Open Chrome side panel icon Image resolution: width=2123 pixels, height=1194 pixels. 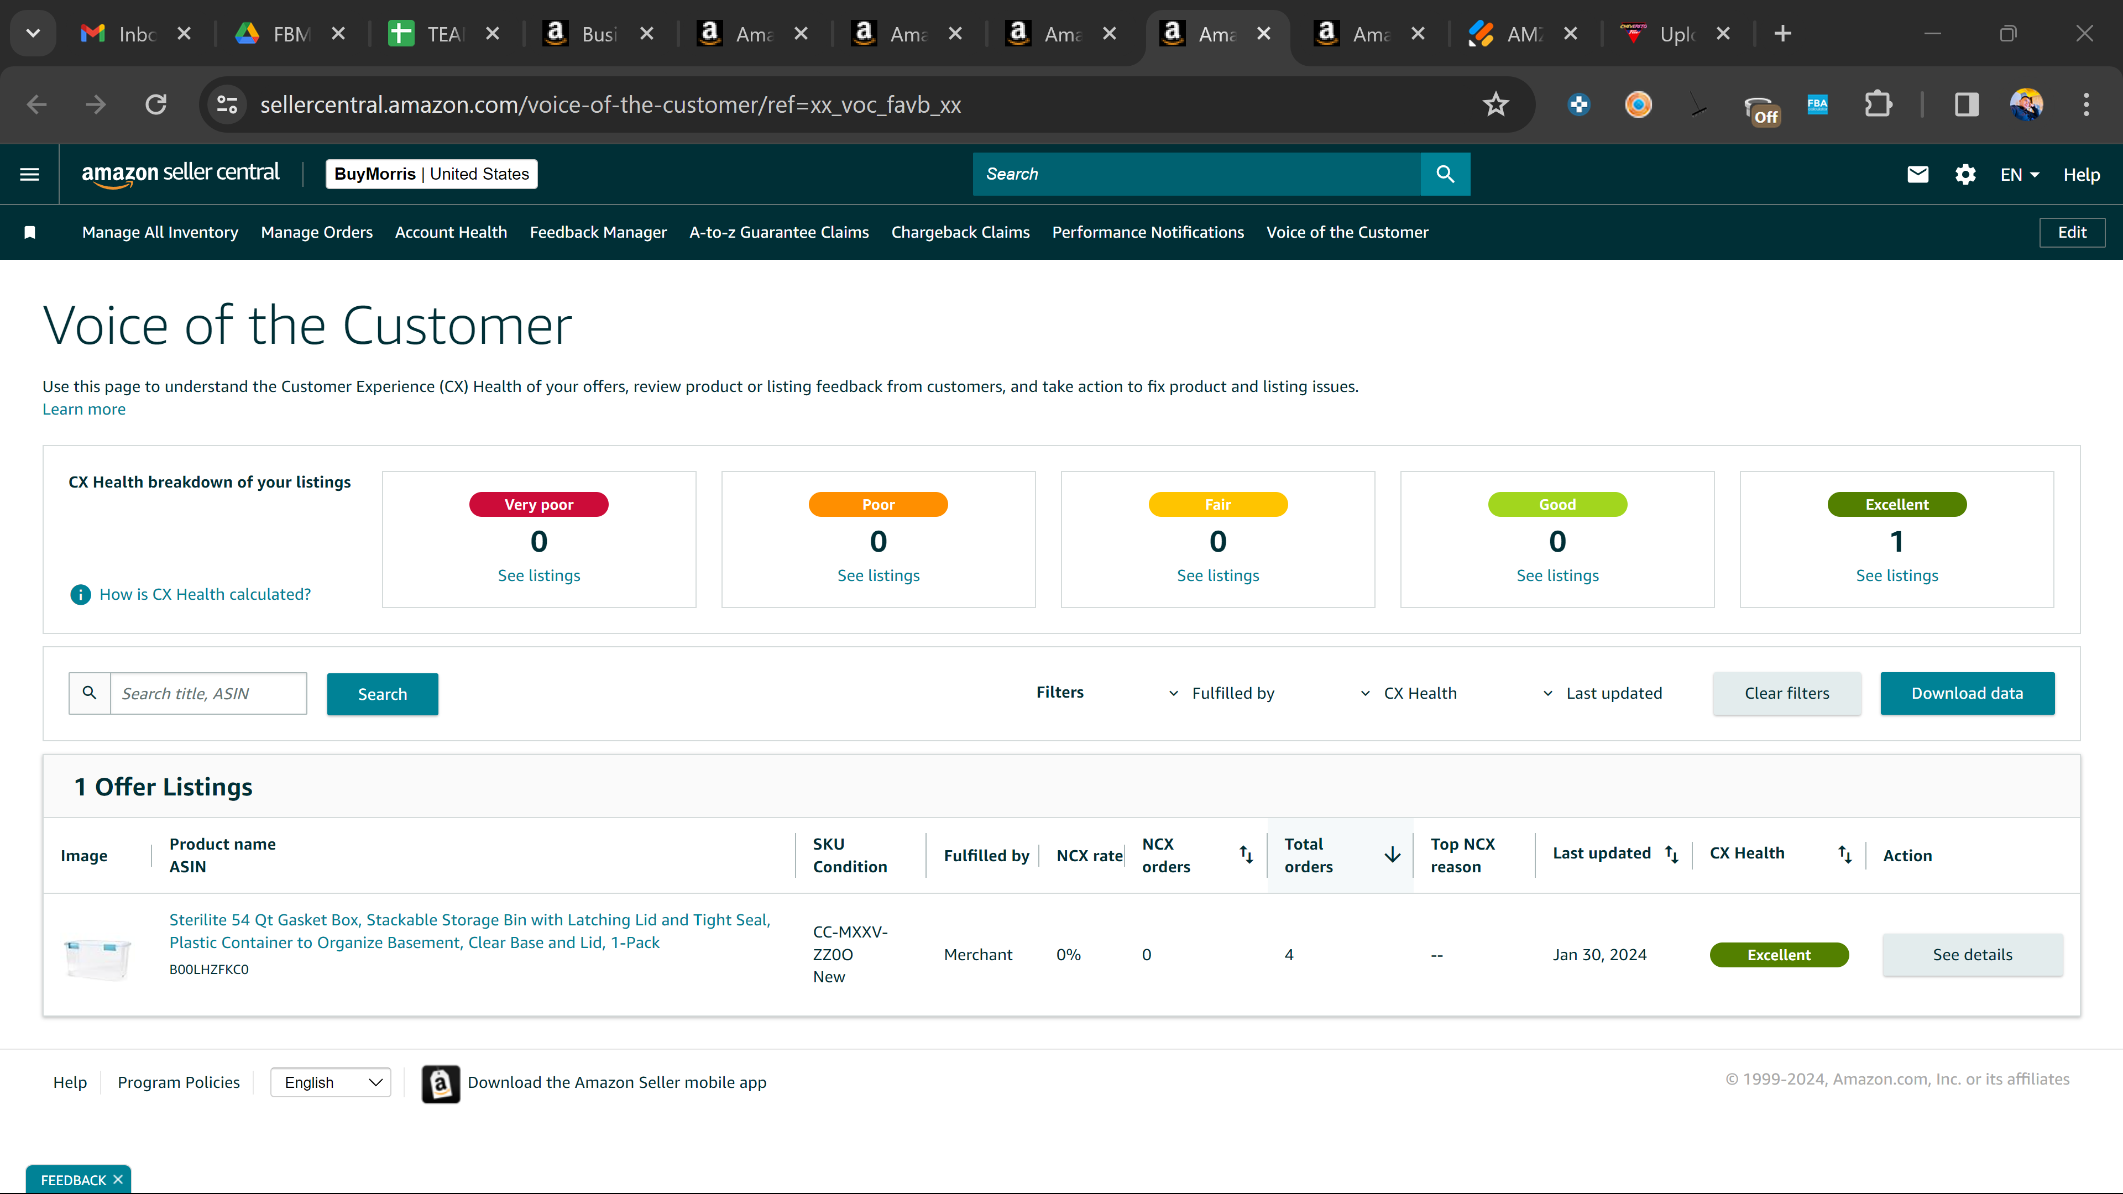click(1967, 104)
